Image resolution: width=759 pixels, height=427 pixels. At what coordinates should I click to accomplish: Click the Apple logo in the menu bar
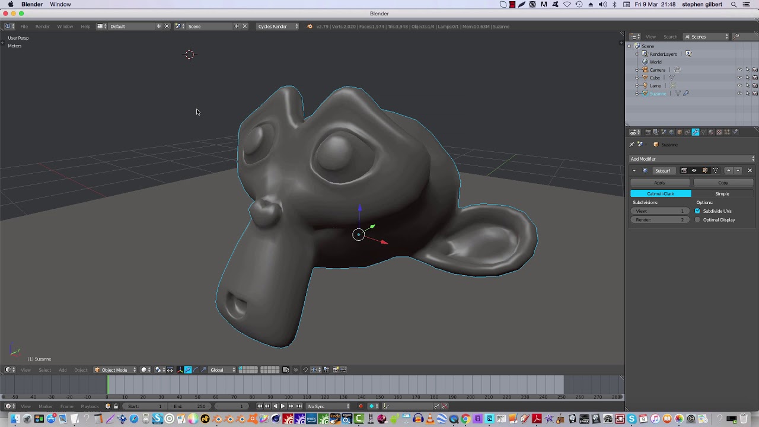(10, 4)
